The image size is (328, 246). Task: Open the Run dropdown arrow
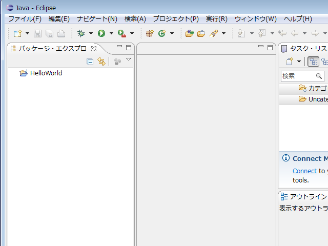pyautogui.click(x=111, y=33)
